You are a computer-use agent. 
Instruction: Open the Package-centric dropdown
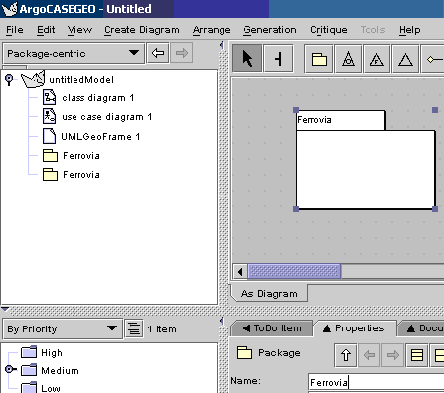click(74, 53)
